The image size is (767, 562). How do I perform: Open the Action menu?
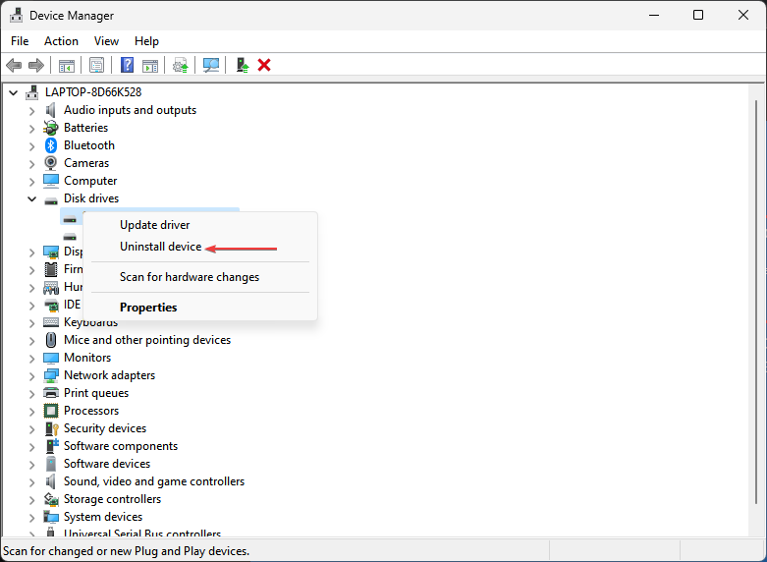61,41
